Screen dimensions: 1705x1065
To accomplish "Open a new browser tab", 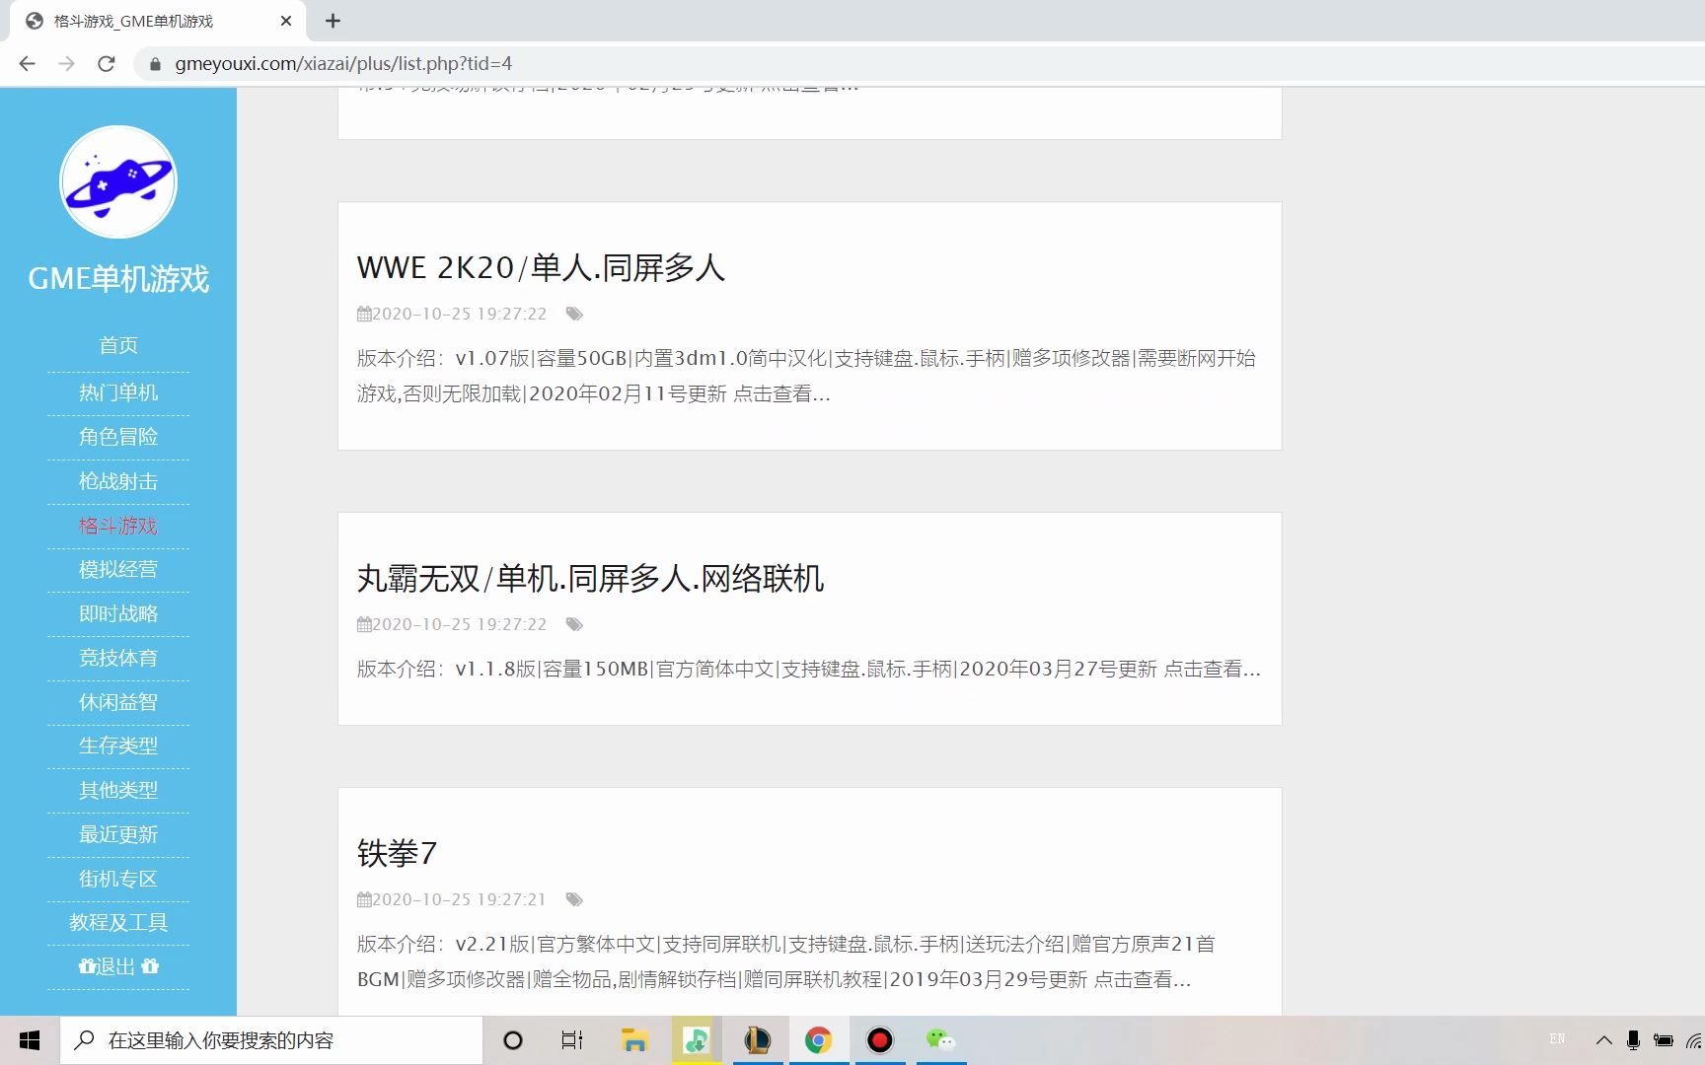I will (x=334, y=21).
